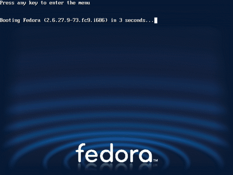Click the letter r in fedora logo
Image resolution: width=233 pixels, height=175 pixels.
click(135, 155)
